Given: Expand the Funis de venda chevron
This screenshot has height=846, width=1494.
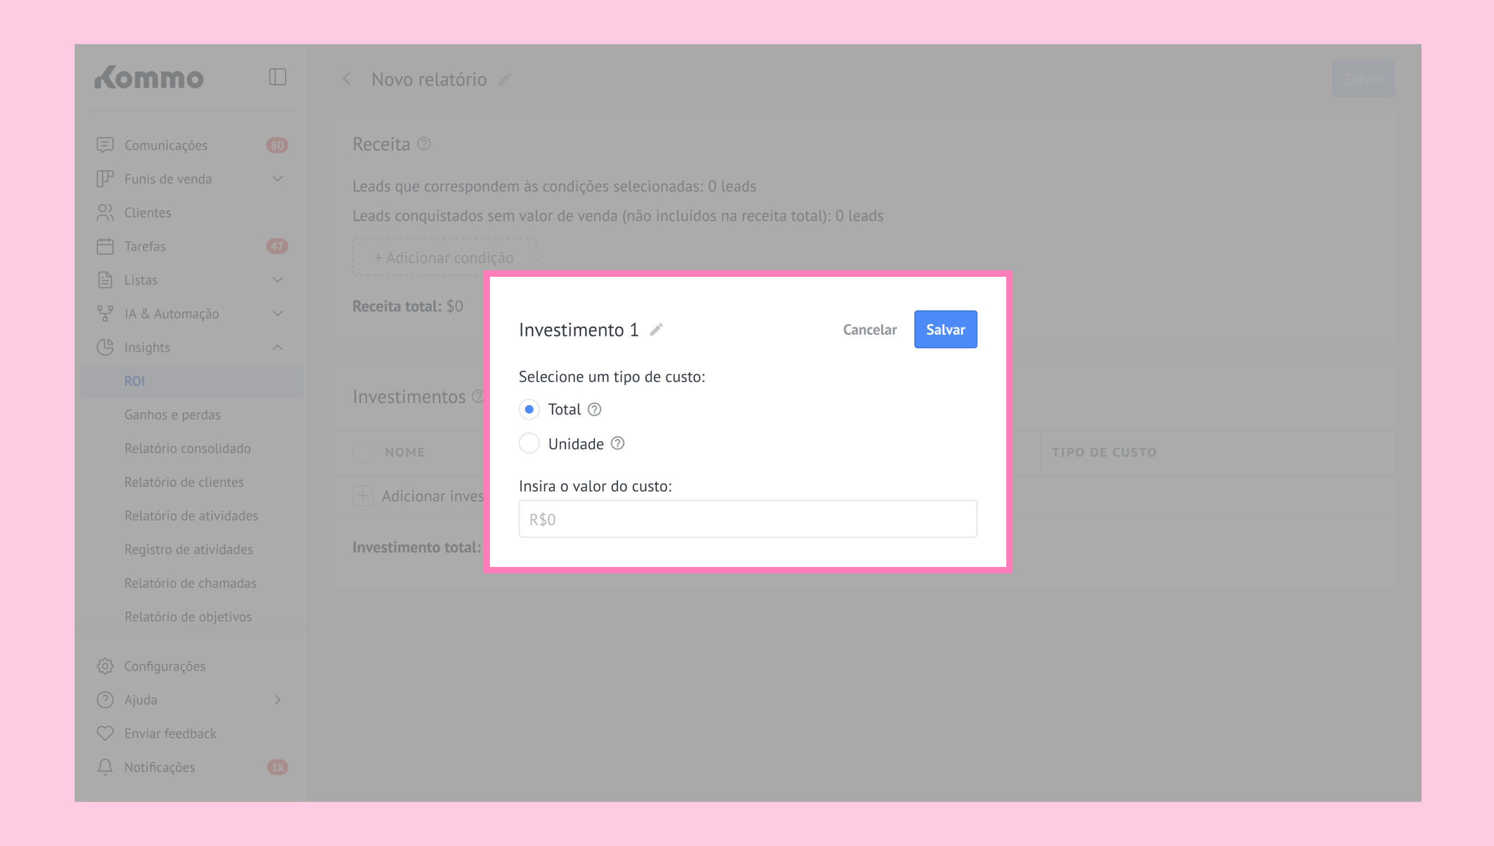Looking at the screenshot, I should (277, 179).
